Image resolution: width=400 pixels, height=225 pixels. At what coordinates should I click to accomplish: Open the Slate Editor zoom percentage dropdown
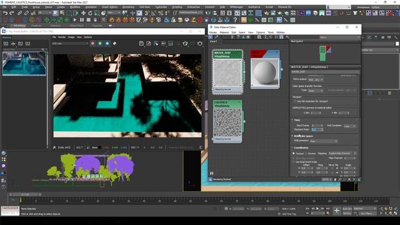327,179
